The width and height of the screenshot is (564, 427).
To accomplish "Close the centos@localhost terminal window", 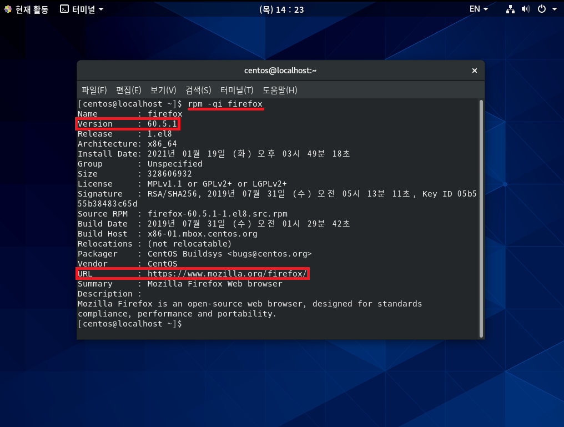I will click(475, 71).
